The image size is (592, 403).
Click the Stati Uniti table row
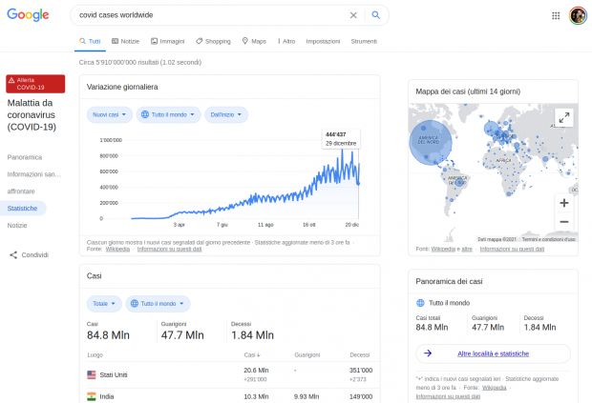[x=229, y=374]
